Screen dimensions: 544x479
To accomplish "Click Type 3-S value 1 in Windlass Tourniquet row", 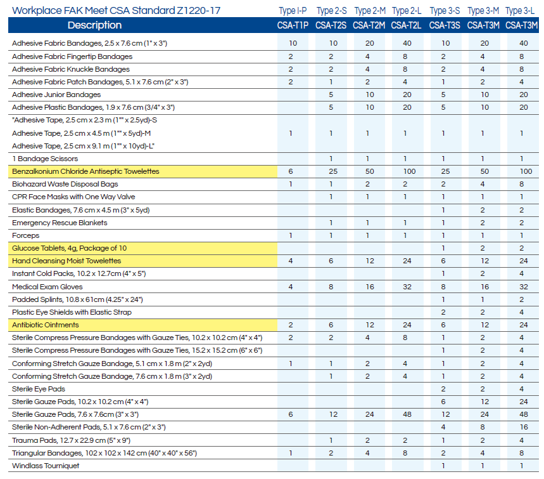I will [x=443, y=466].
